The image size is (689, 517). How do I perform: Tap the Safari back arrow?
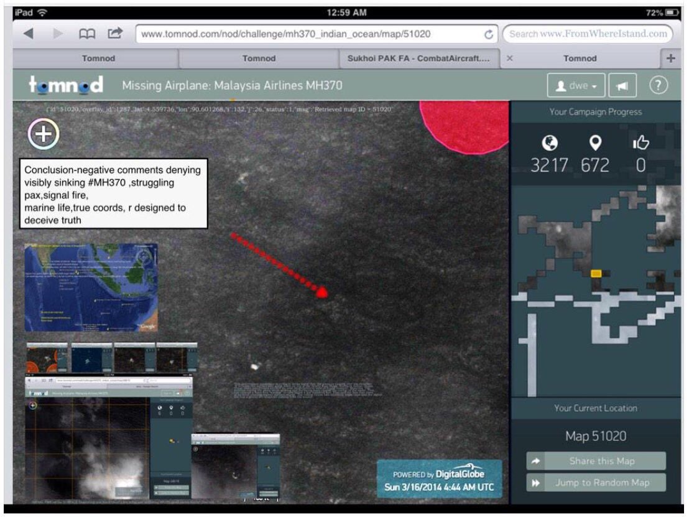(x=29, y=34)
